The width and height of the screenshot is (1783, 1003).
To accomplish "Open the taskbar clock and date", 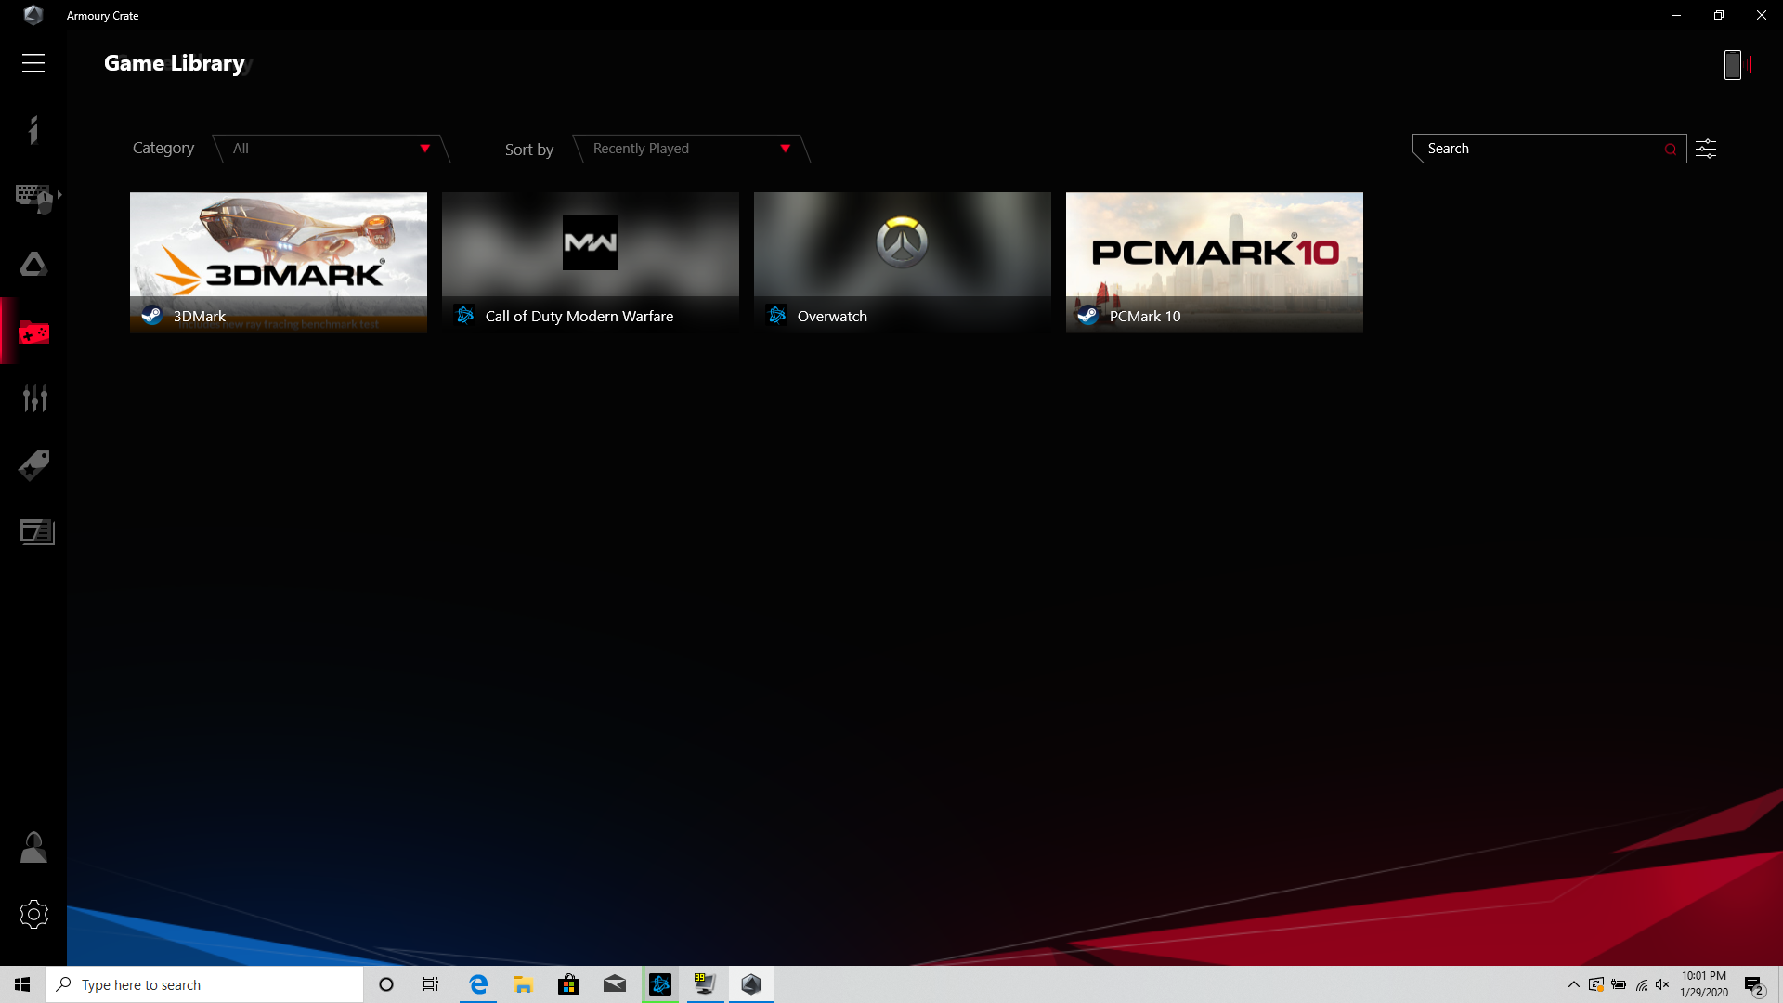I will (x=1704, y=984).
